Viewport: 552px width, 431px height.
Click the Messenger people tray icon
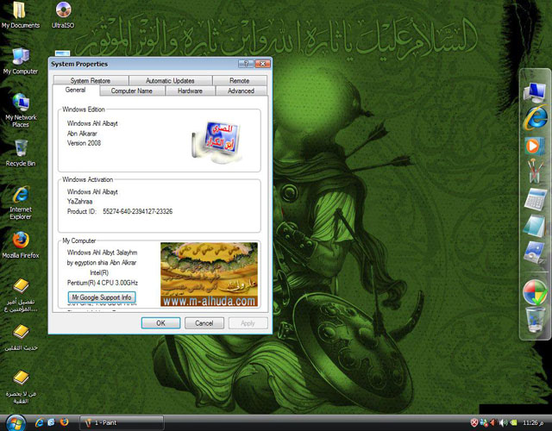click(x=484, y=422)
